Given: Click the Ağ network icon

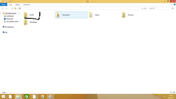Looking at the screenshot, I should click(x=4, y=32).
